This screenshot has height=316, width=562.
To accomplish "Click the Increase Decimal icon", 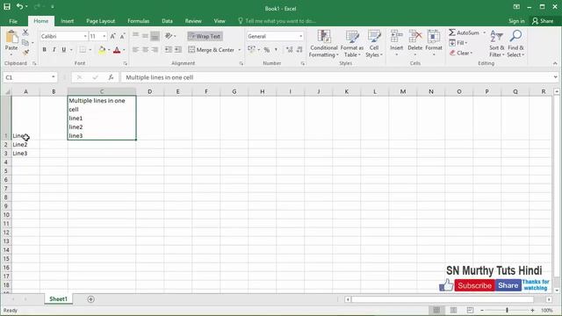I will point(290,50).
